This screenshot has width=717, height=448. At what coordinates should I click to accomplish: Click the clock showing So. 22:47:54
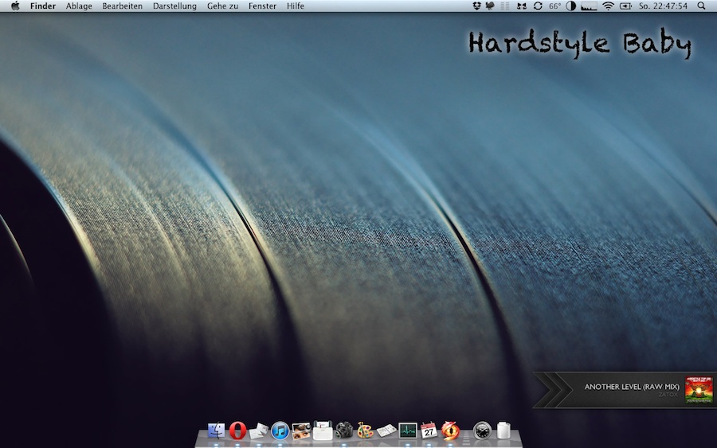coord(663,6)
